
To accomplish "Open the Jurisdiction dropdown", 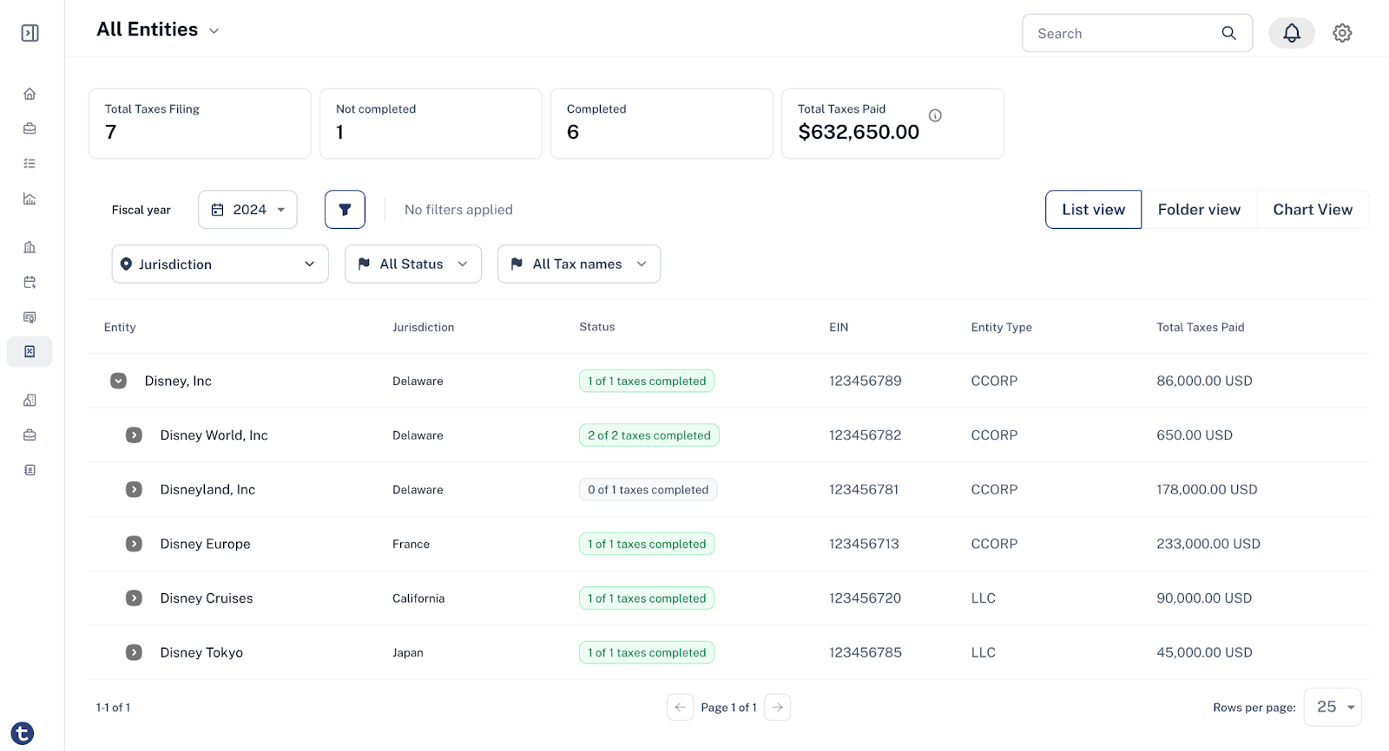I will click(221, 264).
